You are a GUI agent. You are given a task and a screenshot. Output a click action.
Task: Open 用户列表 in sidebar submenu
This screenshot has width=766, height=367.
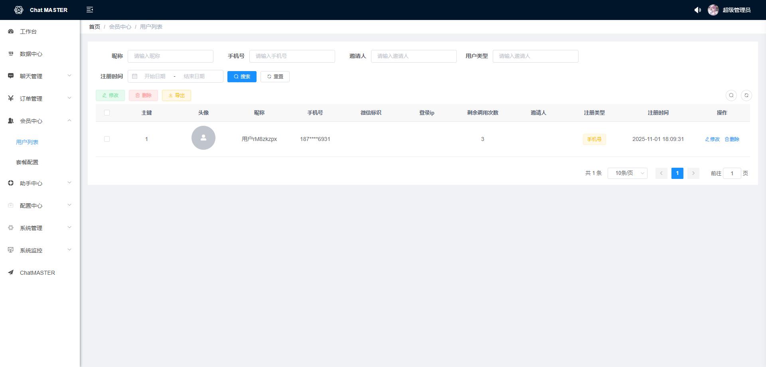[27, 142]
